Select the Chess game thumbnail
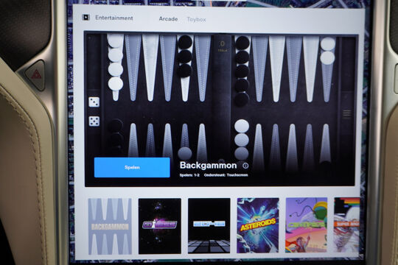 pos(160,226)
